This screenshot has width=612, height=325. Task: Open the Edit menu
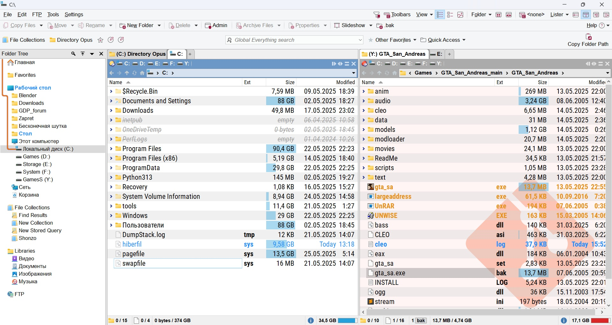(x=22, y=15)
